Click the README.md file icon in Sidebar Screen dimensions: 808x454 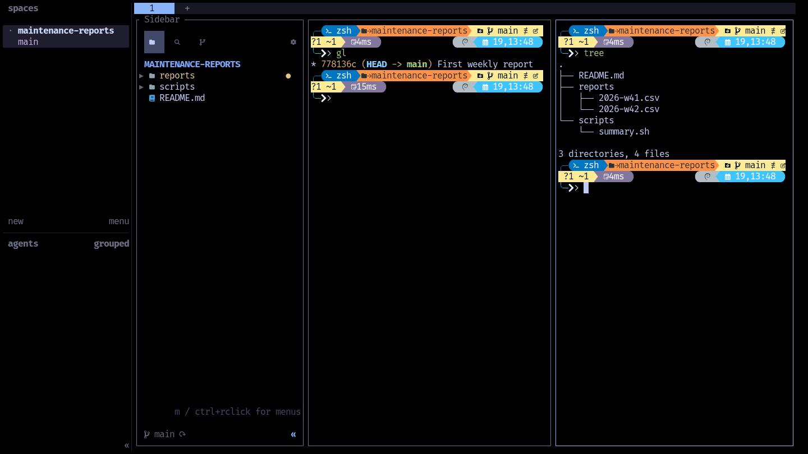click(x=152, y=98)
